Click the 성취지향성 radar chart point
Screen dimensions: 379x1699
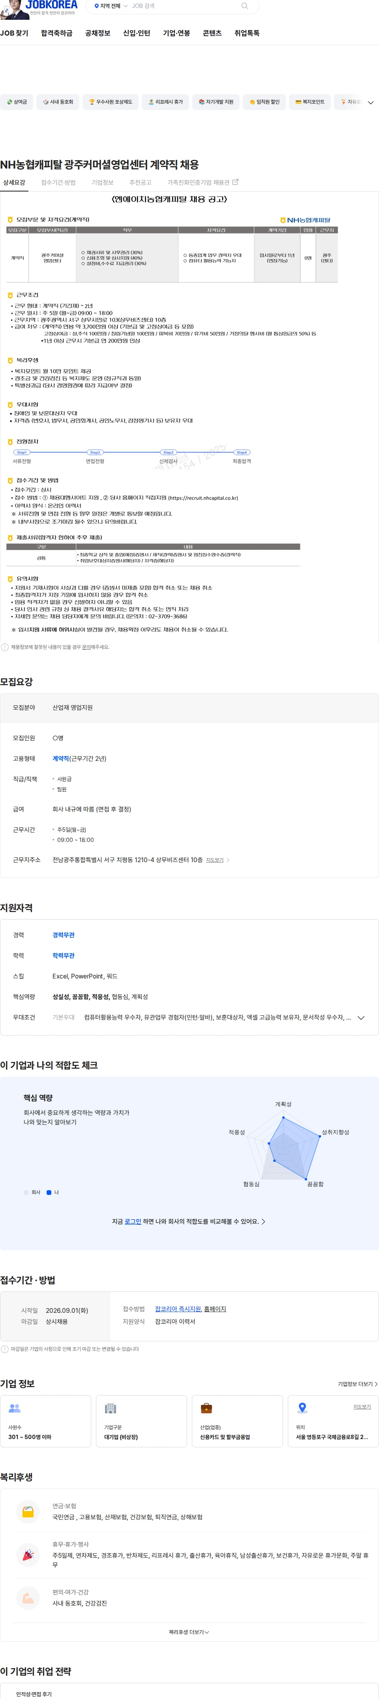[320, 1136]
